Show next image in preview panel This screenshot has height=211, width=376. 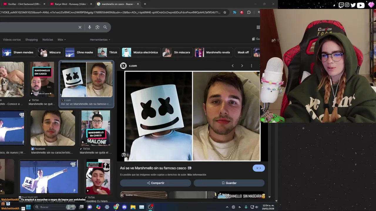tap(242, 66)
